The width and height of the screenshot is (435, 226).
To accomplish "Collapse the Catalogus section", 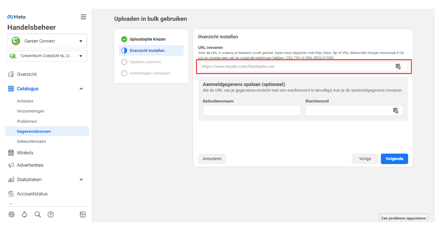I will point(81,89).
